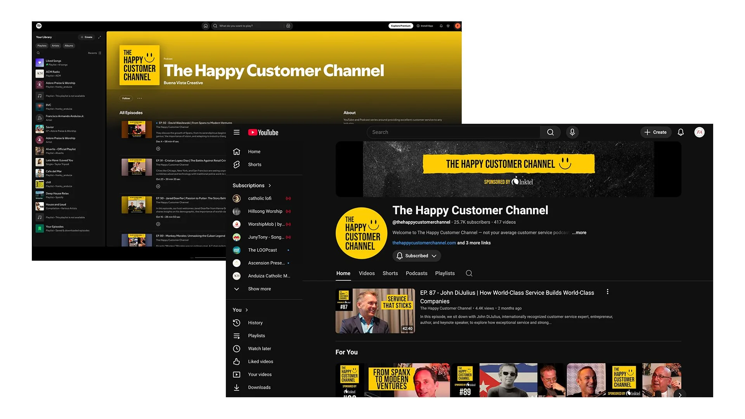Open the Subscribed notification dropdown
The width and height of the screenshot is (745, 419).
pyautogui.click(x=417, y=256)
